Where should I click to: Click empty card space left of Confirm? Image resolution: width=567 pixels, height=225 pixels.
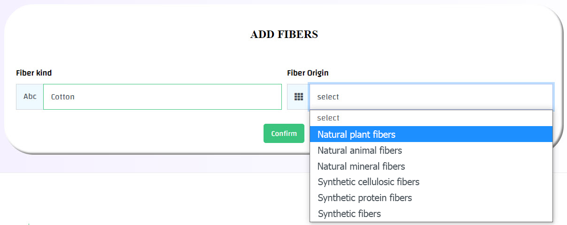pyautogui.click(x=141, y=134)
